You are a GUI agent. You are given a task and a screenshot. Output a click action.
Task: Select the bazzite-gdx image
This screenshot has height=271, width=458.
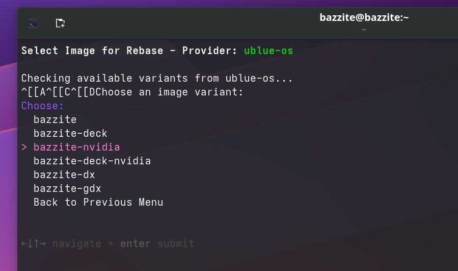[x=67, y=188]
